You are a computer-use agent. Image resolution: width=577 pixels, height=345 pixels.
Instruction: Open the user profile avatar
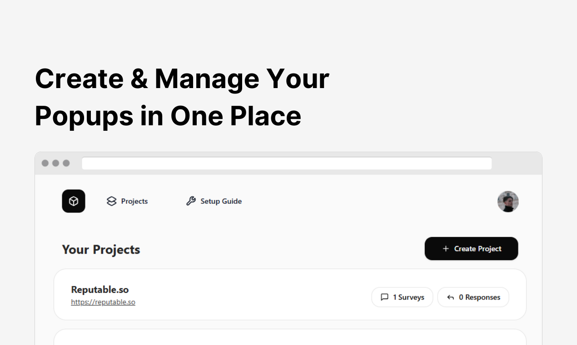tap(508, 202)
